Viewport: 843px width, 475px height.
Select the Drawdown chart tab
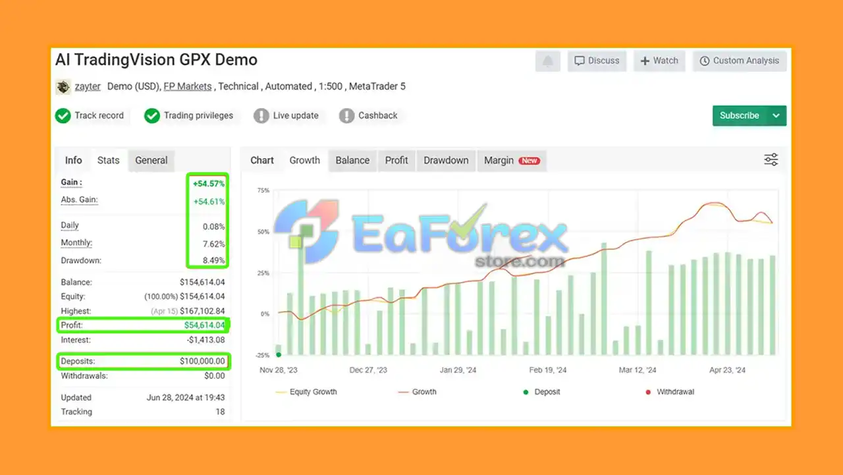click(446, 160)
